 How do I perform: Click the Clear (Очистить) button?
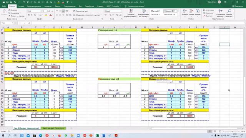click(208, 16)
